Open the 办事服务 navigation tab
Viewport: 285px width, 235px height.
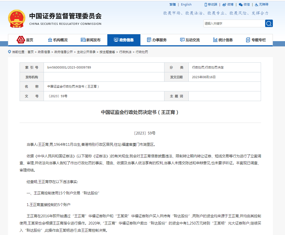[157, 40]
